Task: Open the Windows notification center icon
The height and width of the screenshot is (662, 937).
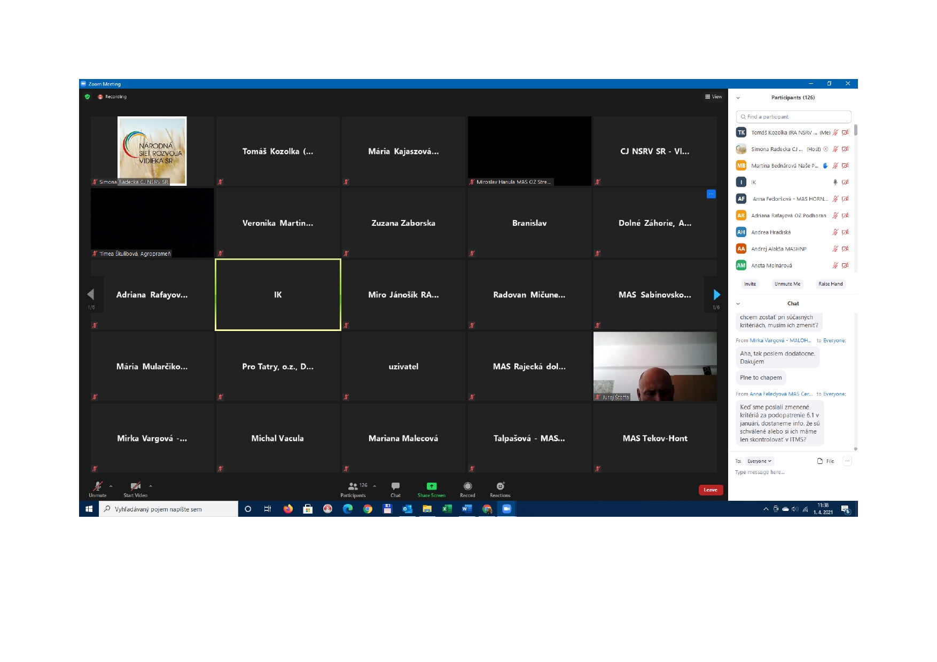Action: tap(845, 509)
